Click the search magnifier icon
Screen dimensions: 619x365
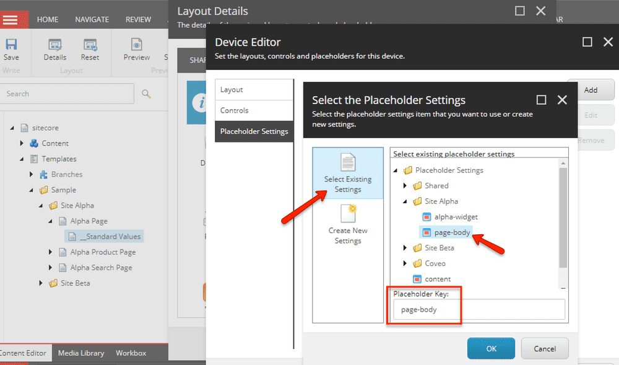point(146,94)
